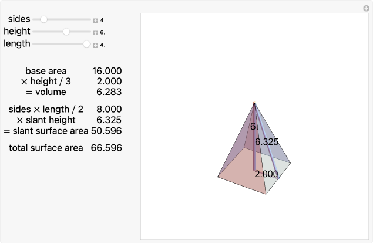373x244 pixels.
Task: Click the sides value 4
Action: coord(102,20)
